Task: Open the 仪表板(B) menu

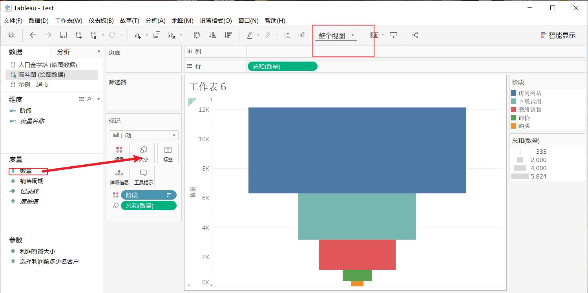Action: click(101, 20)
